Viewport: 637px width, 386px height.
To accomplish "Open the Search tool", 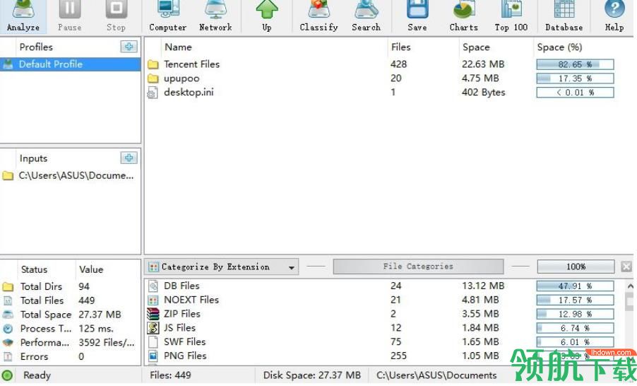I will point(366,16).
